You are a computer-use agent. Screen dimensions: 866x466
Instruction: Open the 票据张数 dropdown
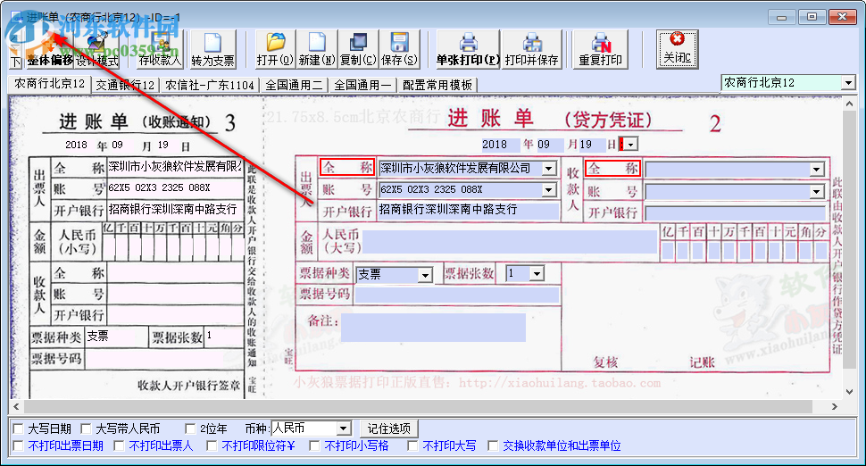[x=537, y=273]
